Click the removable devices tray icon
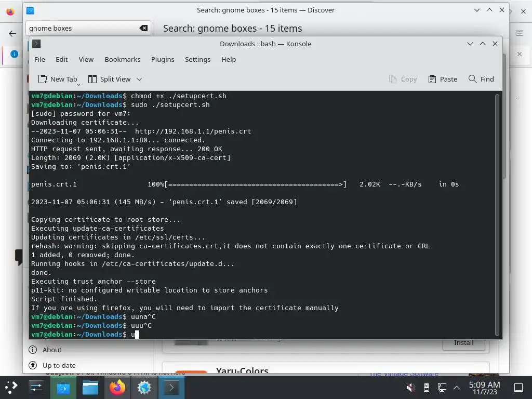Viewport: 532px width, 399px height. coord(427,387)
